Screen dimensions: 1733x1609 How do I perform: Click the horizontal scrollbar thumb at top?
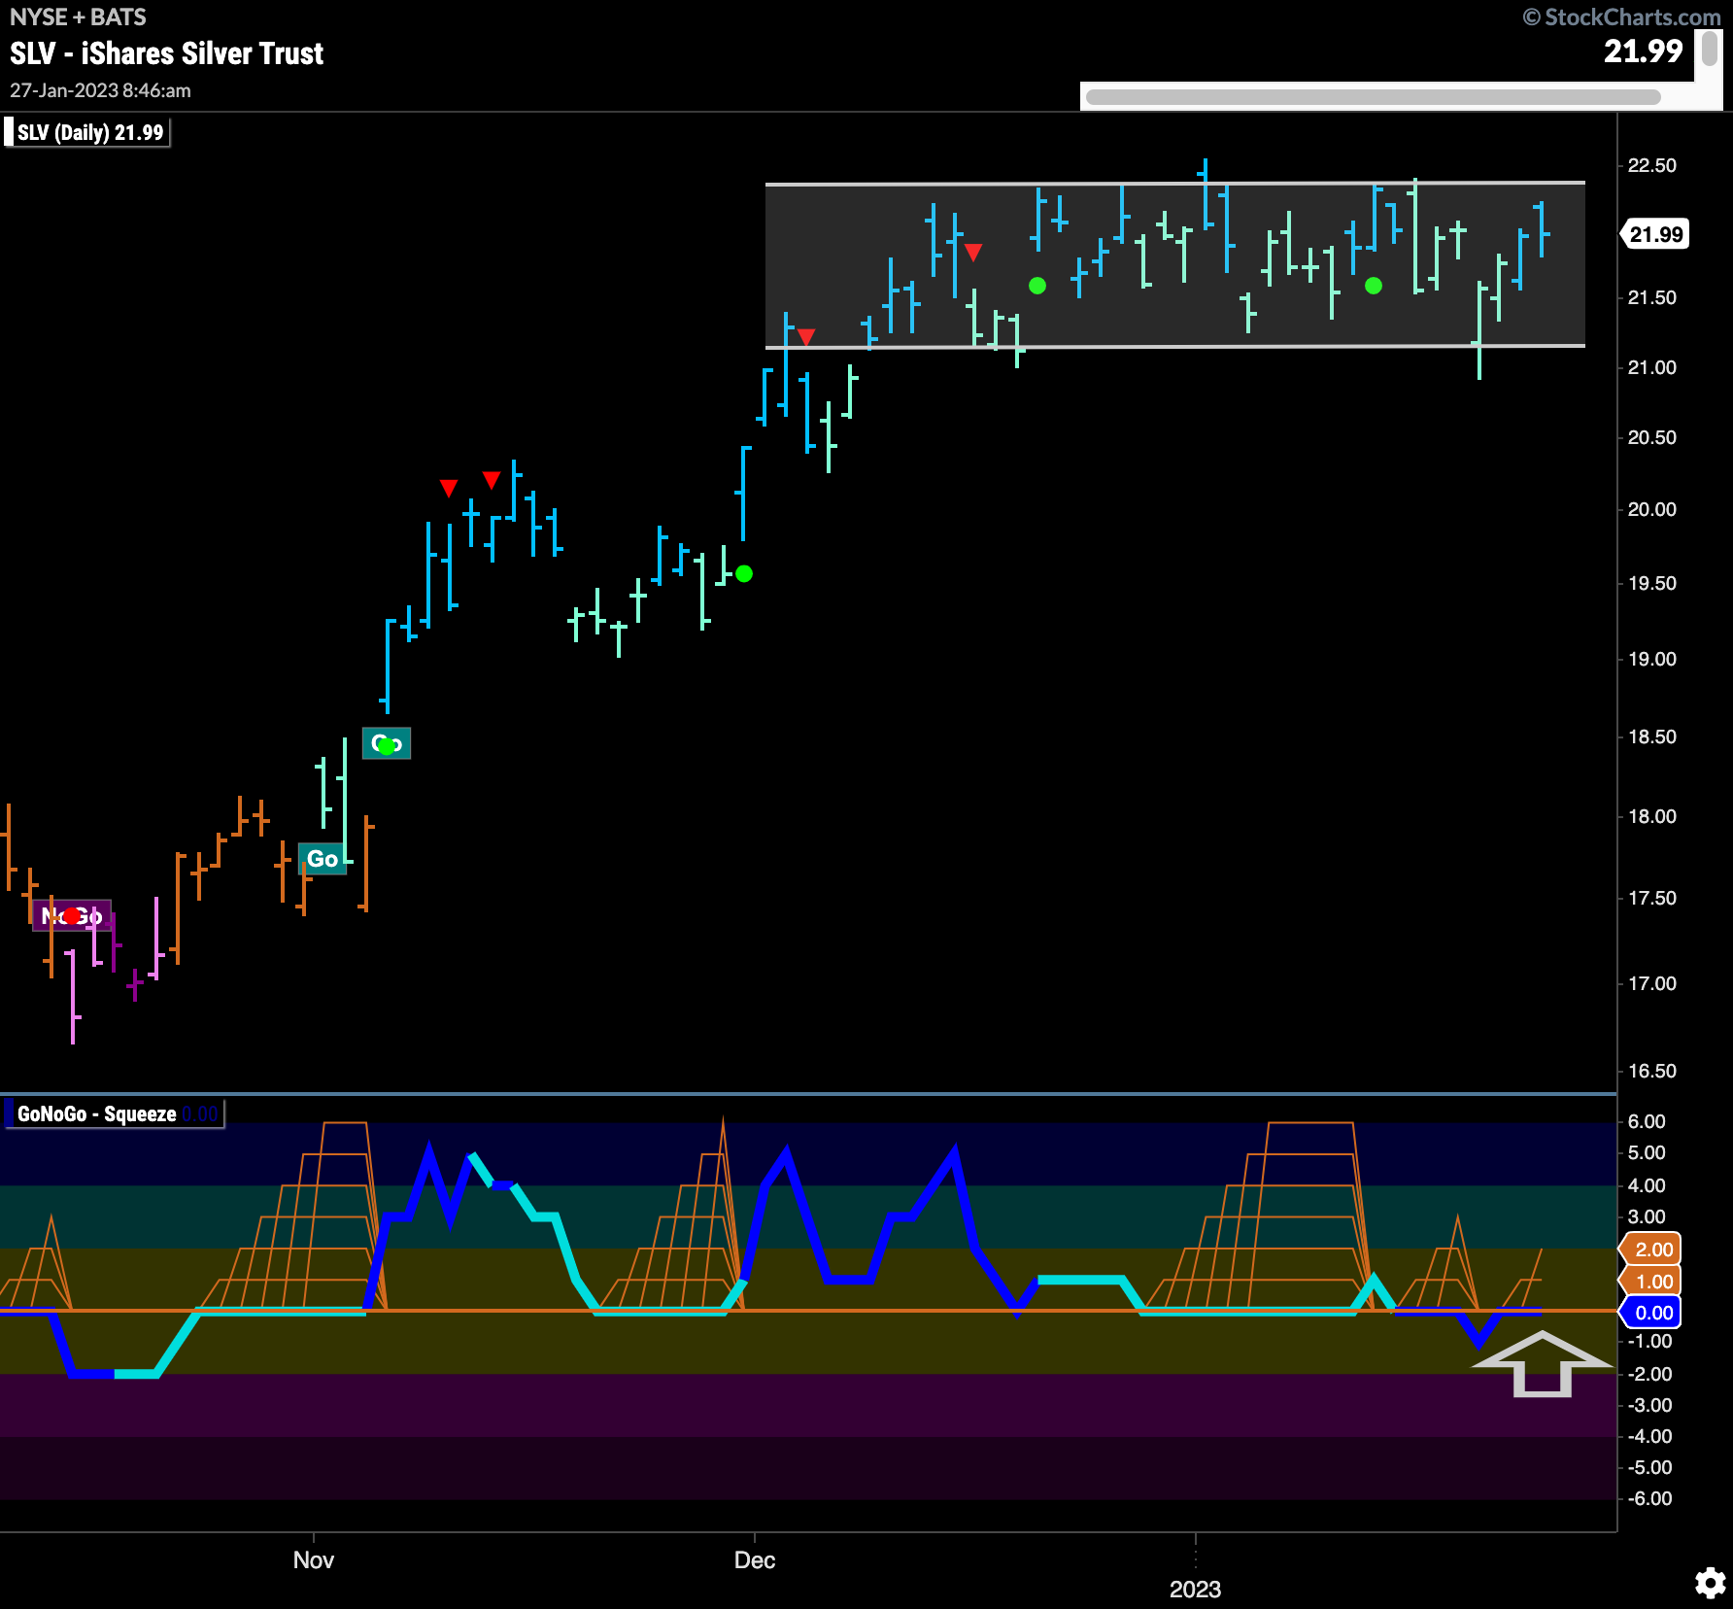pyautogui.click(x=1373, y=96)
